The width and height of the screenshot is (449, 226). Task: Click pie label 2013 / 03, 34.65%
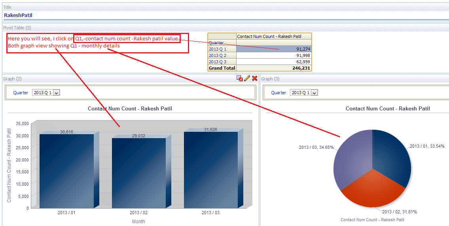click(316, 147)
